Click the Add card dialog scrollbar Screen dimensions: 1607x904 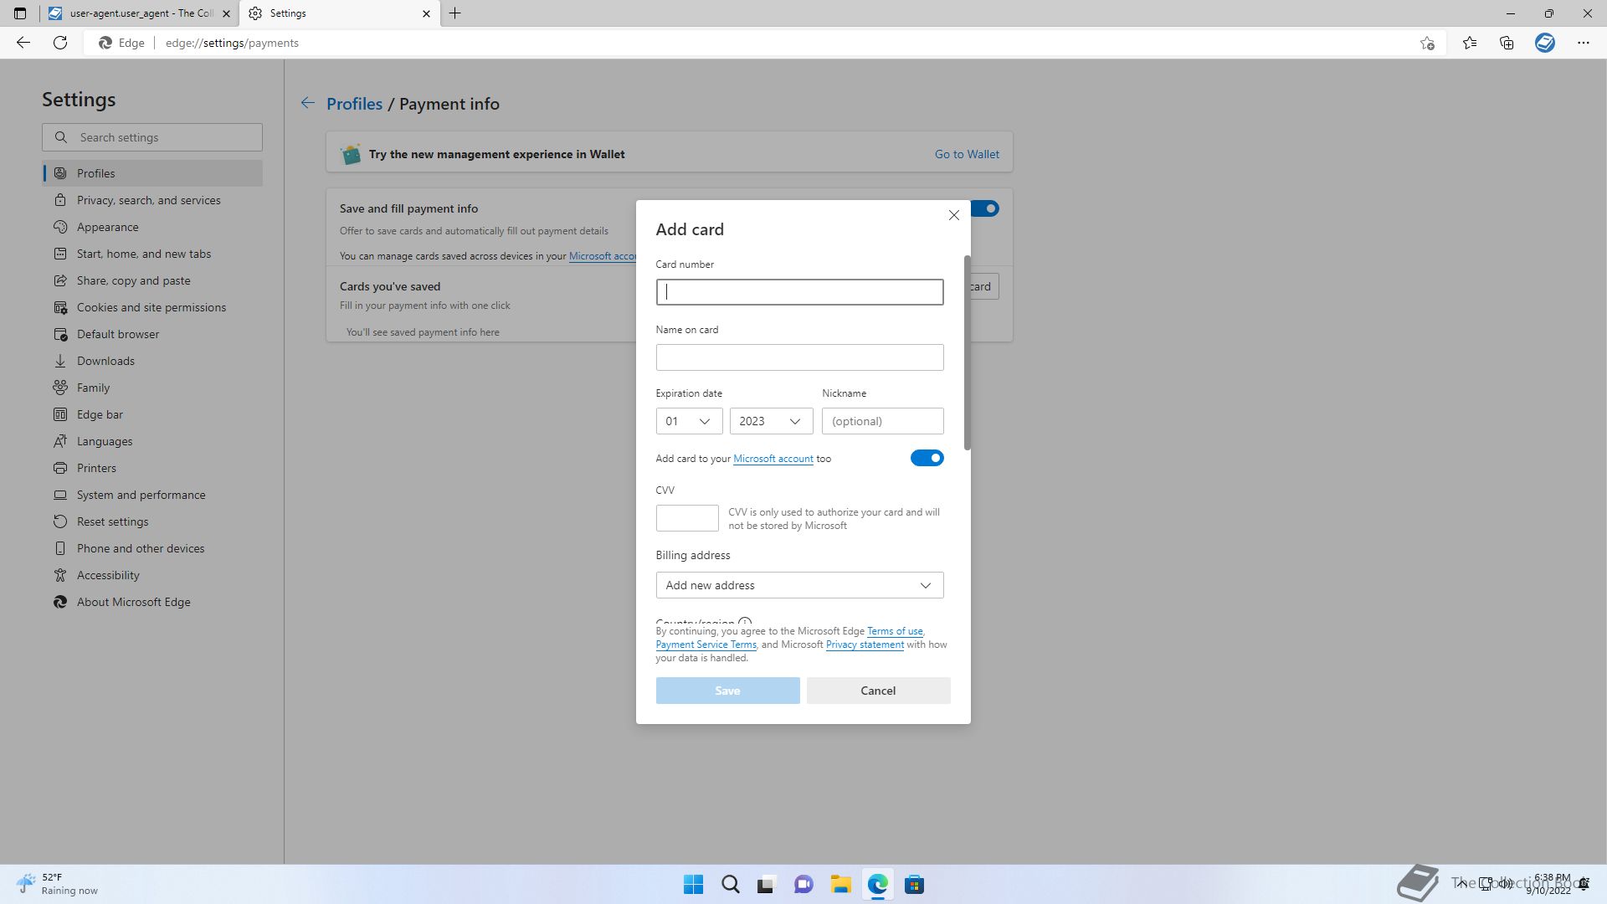point(968,352)
